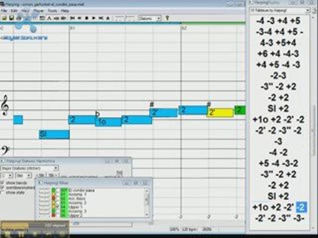Click the green volume value of the Upper 1 track

[64, 207]
